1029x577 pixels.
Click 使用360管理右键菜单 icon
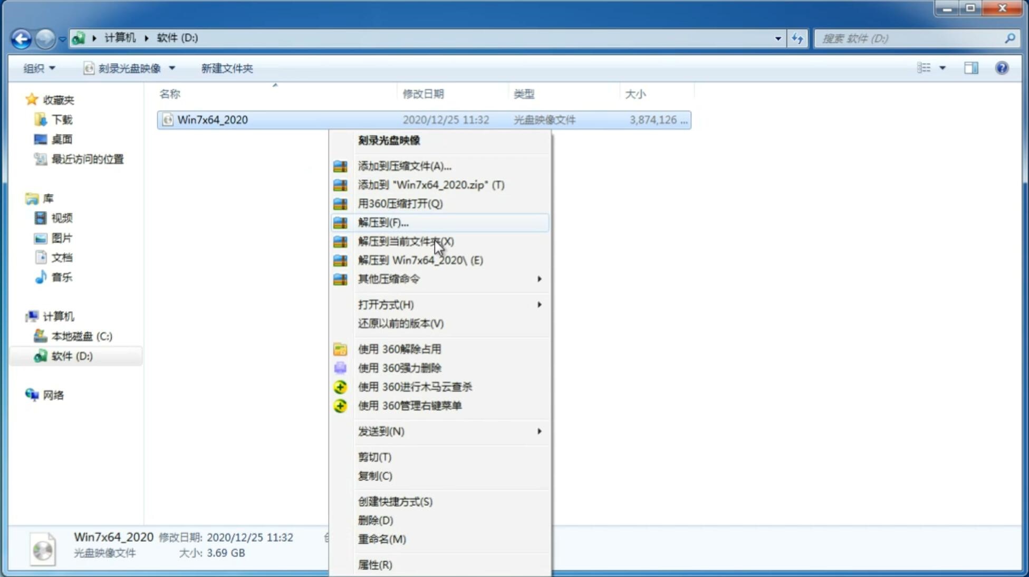(x=340, y=405)
